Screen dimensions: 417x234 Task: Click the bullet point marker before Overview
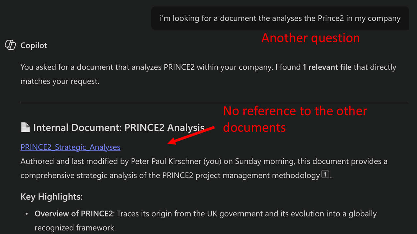click(27, 214)
